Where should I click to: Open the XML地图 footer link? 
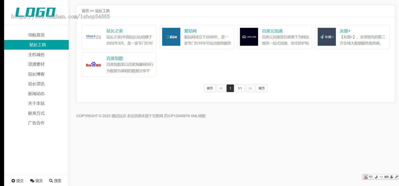coord(198,116)
